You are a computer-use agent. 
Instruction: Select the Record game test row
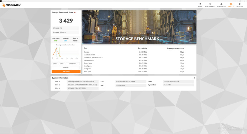pyautogui.click(x=134, y=63)
